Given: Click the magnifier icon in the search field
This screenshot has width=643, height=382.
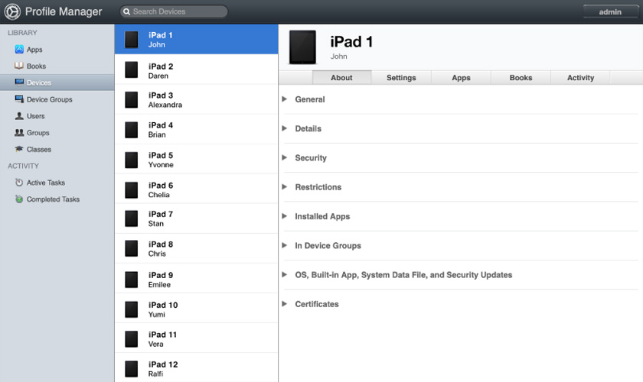Looking at the screenshot, I should click(127, 11).
